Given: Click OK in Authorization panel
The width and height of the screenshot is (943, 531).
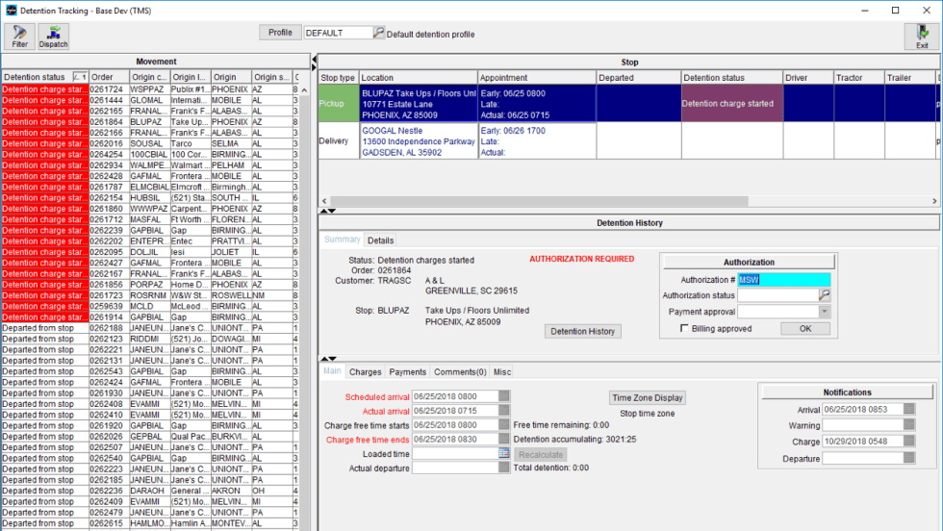Looking at the screenshot, I should [803, 329].
